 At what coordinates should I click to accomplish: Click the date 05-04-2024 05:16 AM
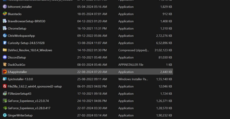pos(92,7)
